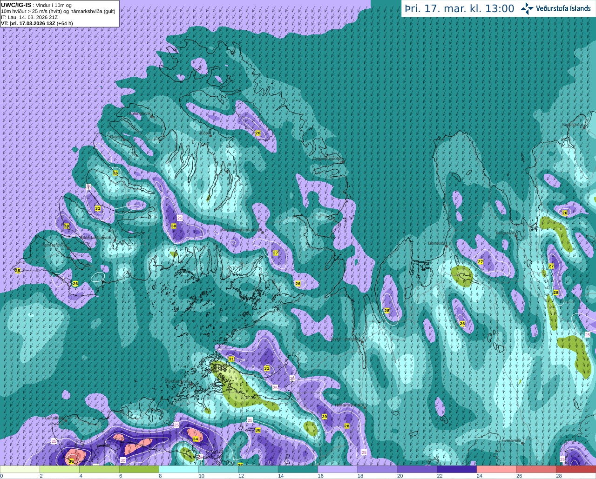The width and height of the screenshot is (596, 479).
Task: Click the Stykkishólmur station label
Action: click(x=178, y=381)
